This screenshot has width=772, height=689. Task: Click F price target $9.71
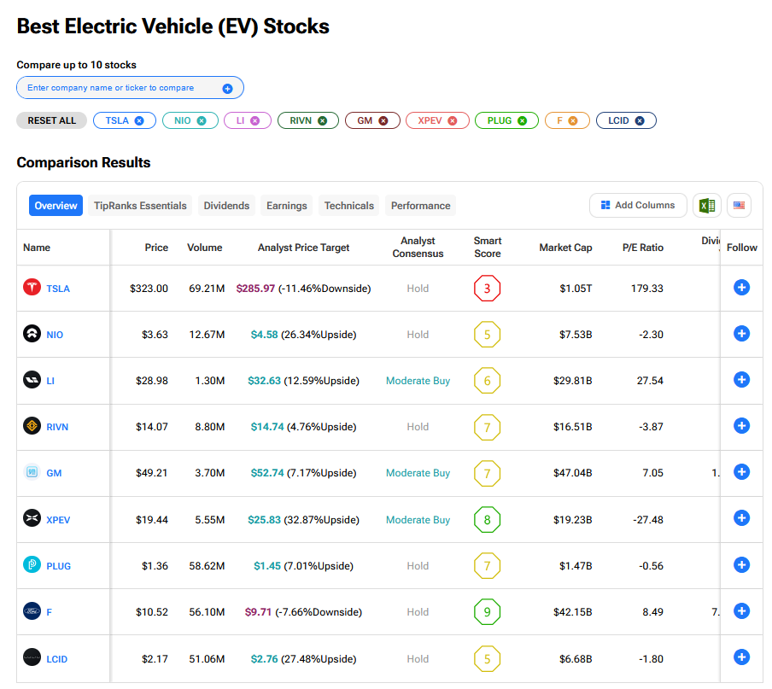258,612
